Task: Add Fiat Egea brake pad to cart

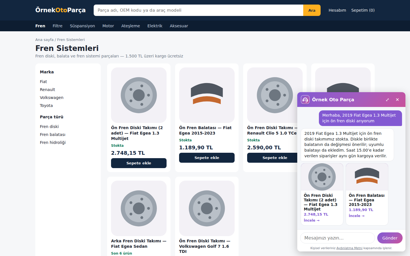Action: [x=207, y=158]
